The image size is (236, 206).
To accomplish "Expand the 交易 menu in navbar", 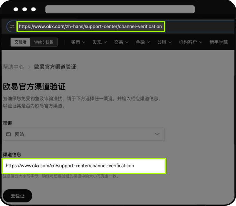I will pos(121,42).
